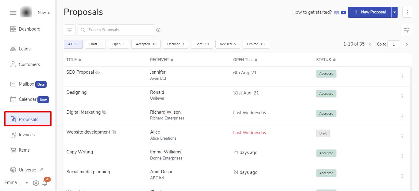Click the New Proposal button
This screenshot has width=419, height=191.
(x=370, y=12)
